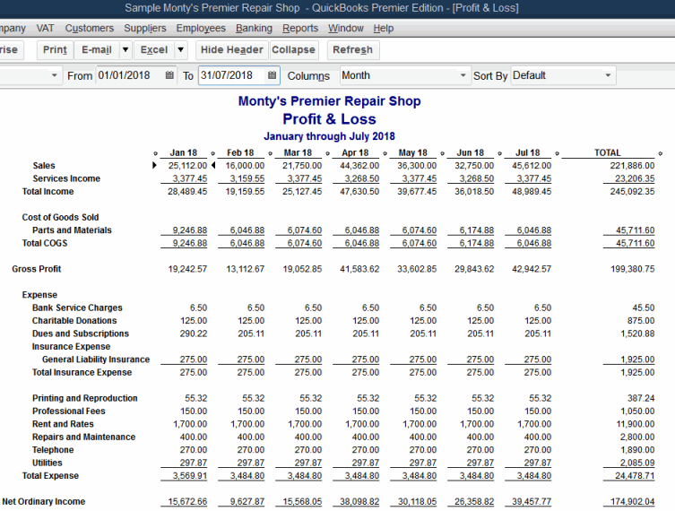
Task: Click the Repairs and Maintenance row label
Action: coord(84,437)
